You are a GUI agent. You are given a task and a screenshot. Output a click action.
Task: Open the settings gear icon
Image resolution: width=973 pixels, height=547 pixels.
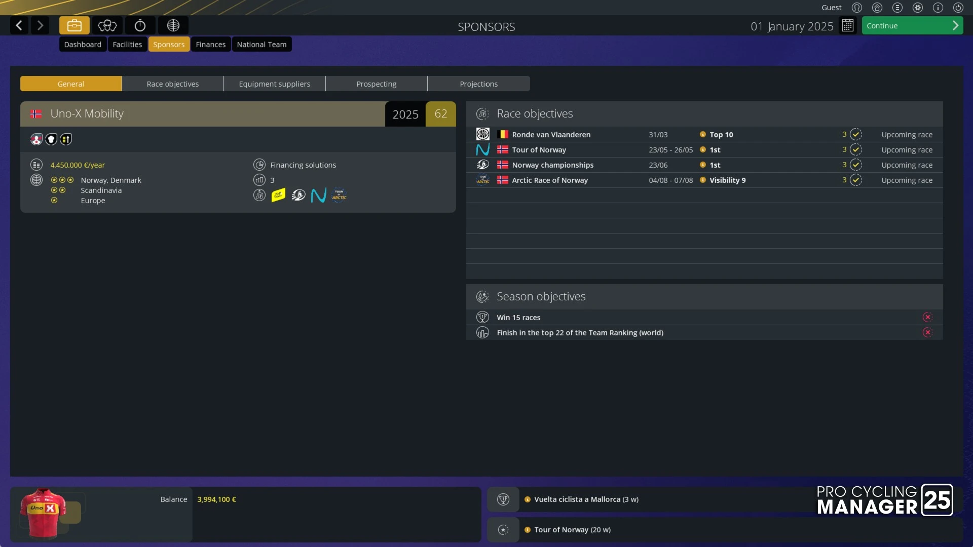(x=917, y=8)
